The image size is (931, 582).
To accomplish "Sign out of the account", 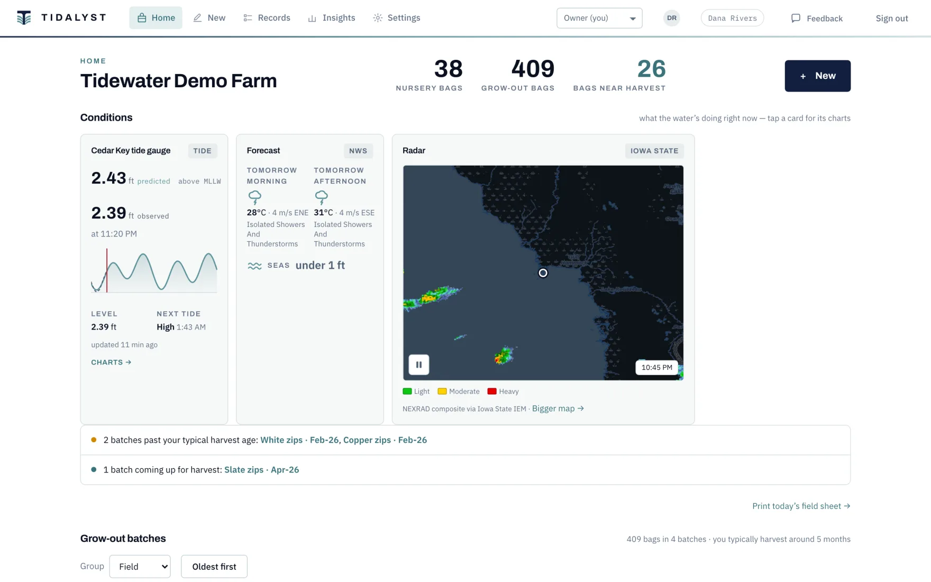I will point(892,19).
